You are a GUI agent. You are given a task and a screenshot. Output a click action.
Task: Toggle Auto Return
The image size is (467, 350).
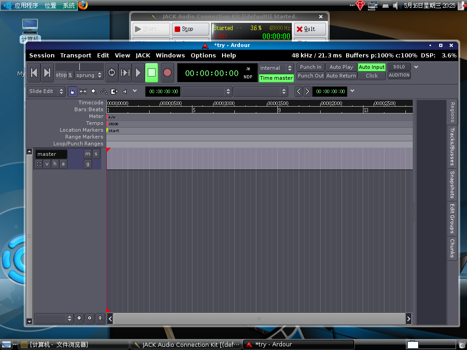pos(341,76)
